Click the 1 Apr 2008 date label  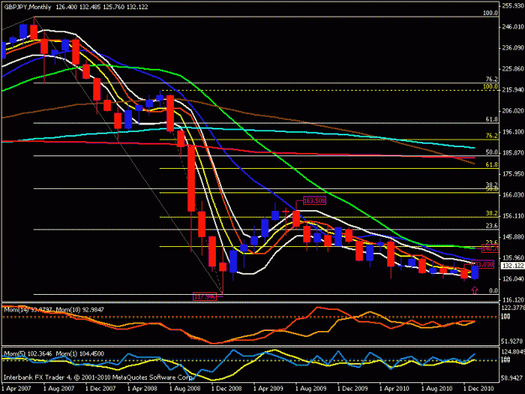pos(142,389)
